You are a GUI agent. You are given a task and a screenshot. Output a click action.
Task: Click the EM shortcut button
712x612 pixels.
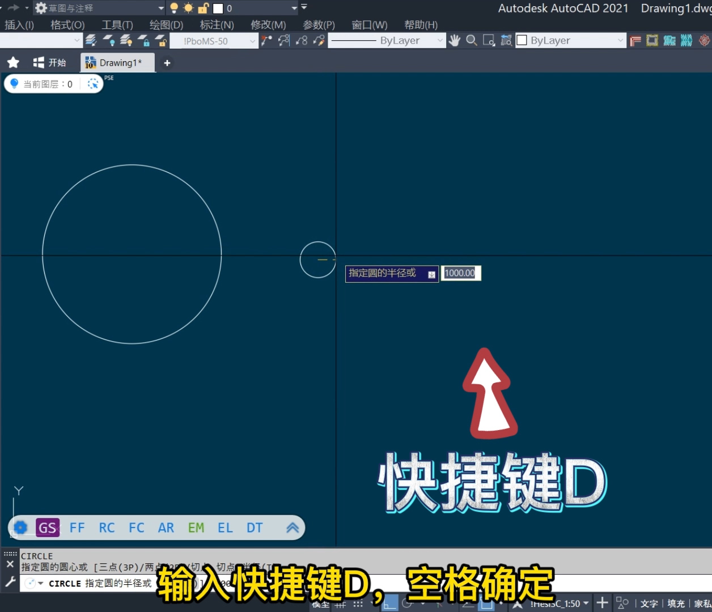[x=196, y=528]
